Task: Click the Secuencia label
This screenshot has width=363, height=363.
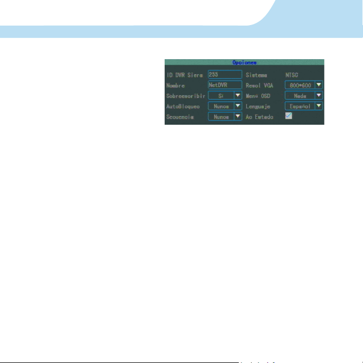Action: pyautogui.click(x=180, y=117)
